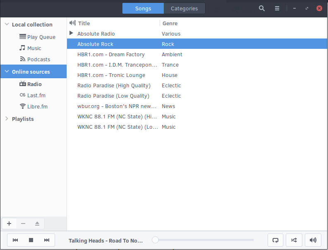
Task: Click the Last.fm logo icon
Action: (23, 95)
